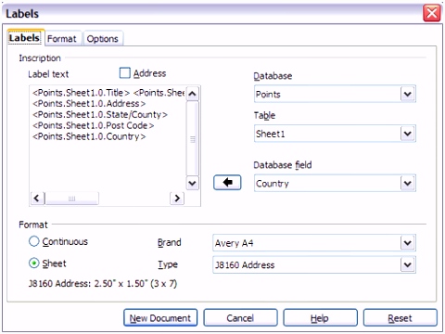445x334 pixels.
Task: Select the Continuous format radio button
Action: pyautogui.click(x=34, y=241)
